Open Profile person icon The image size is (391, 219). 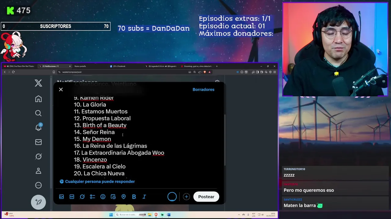point(38,171)
